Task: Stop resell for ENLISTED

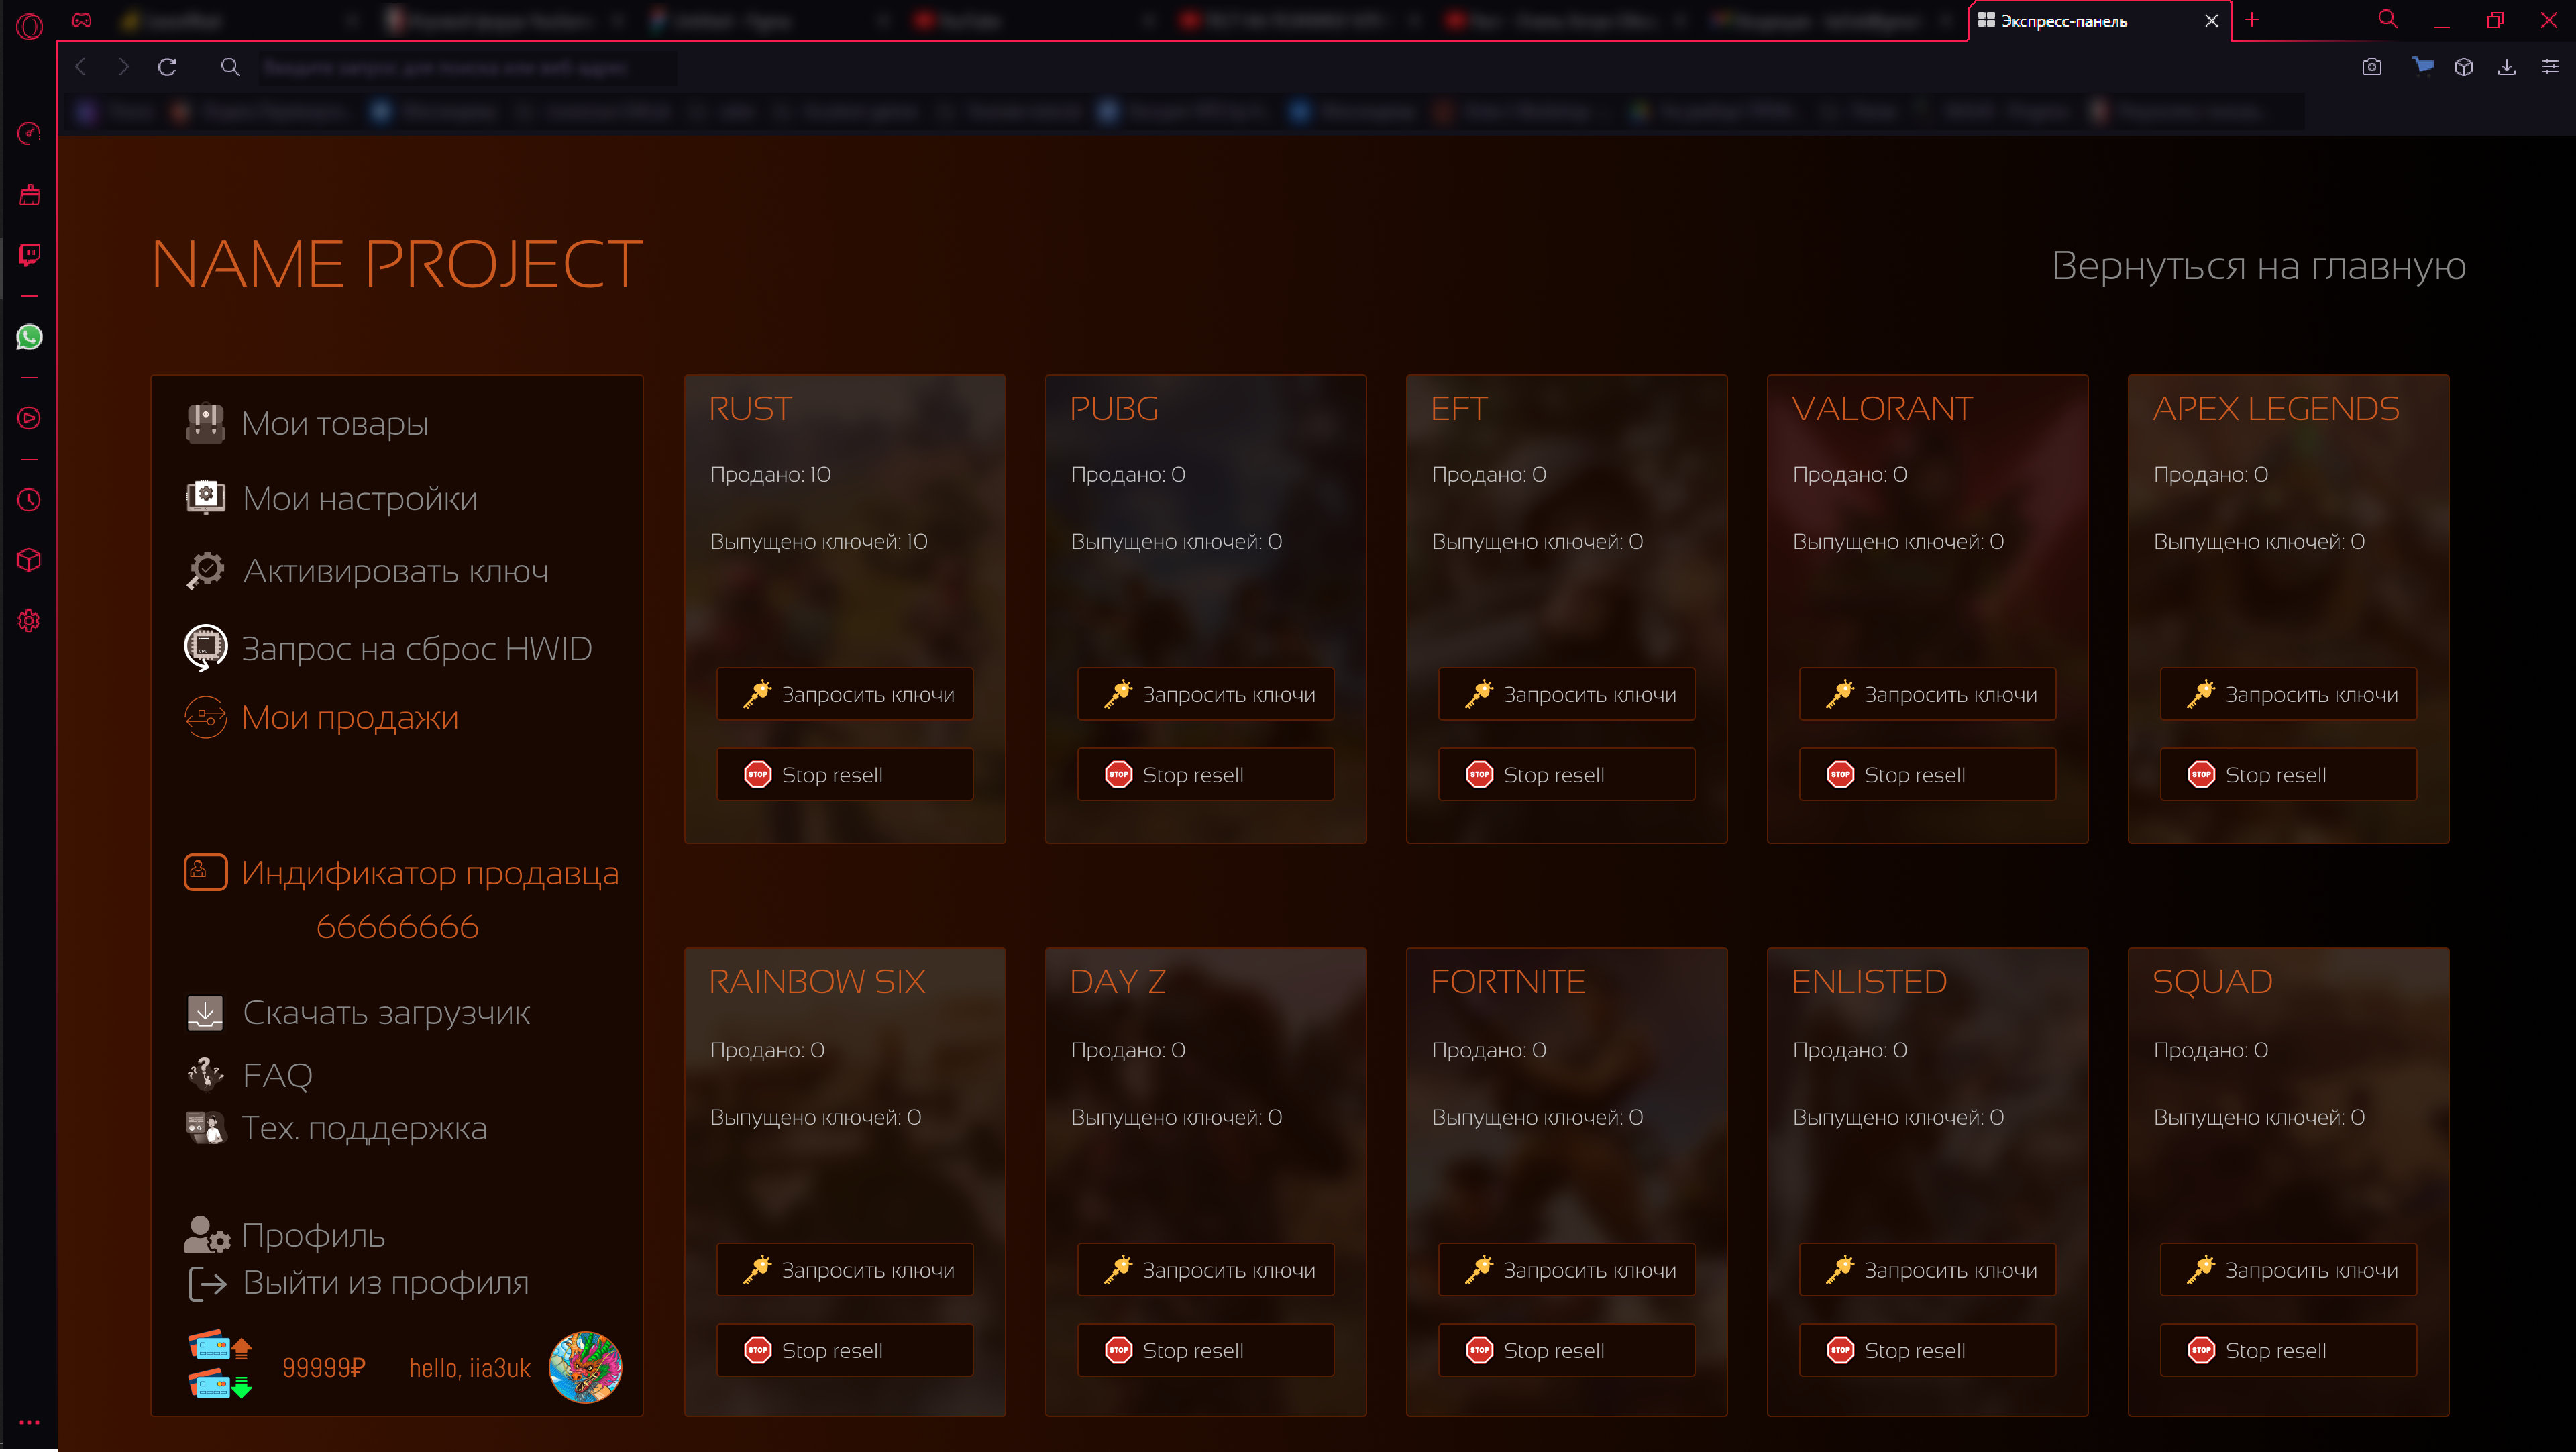Action: tap(1928, 1350)
